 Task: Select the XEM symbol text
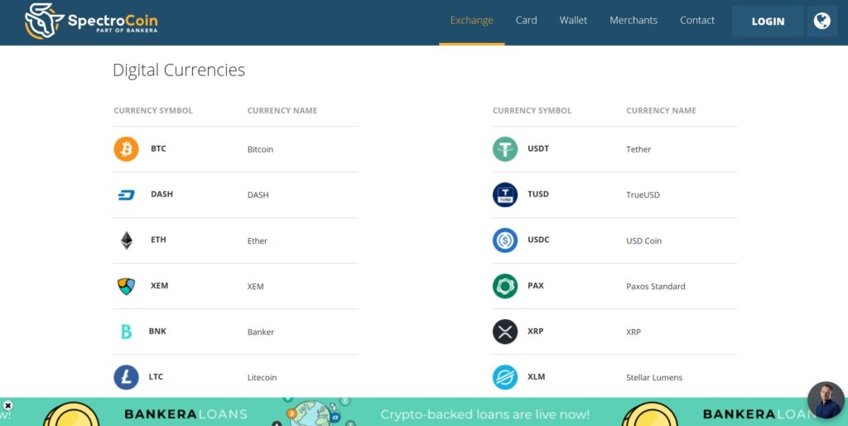pos(160,285)
